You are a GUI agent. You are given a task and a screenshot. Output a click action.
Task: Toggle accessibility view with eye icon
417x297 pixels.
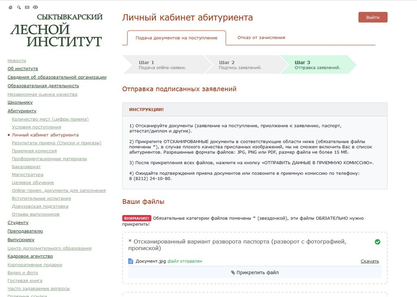[35, 7]
